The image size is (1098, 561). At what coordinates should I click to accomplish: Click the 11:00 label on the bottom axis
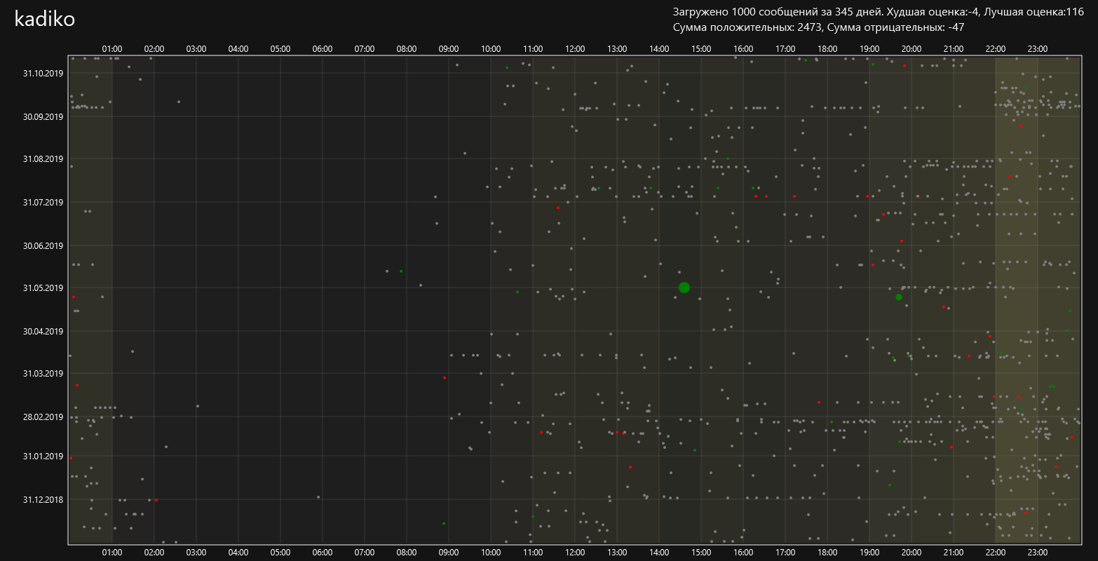(533, 553)
